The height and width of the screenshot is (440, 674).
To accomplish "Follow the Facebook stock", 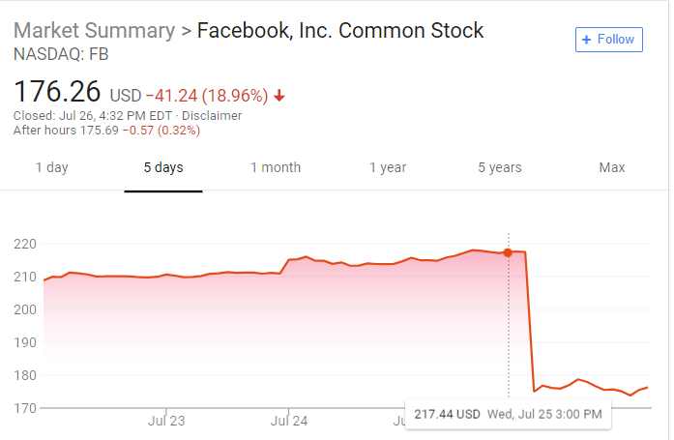I will 608,40.
